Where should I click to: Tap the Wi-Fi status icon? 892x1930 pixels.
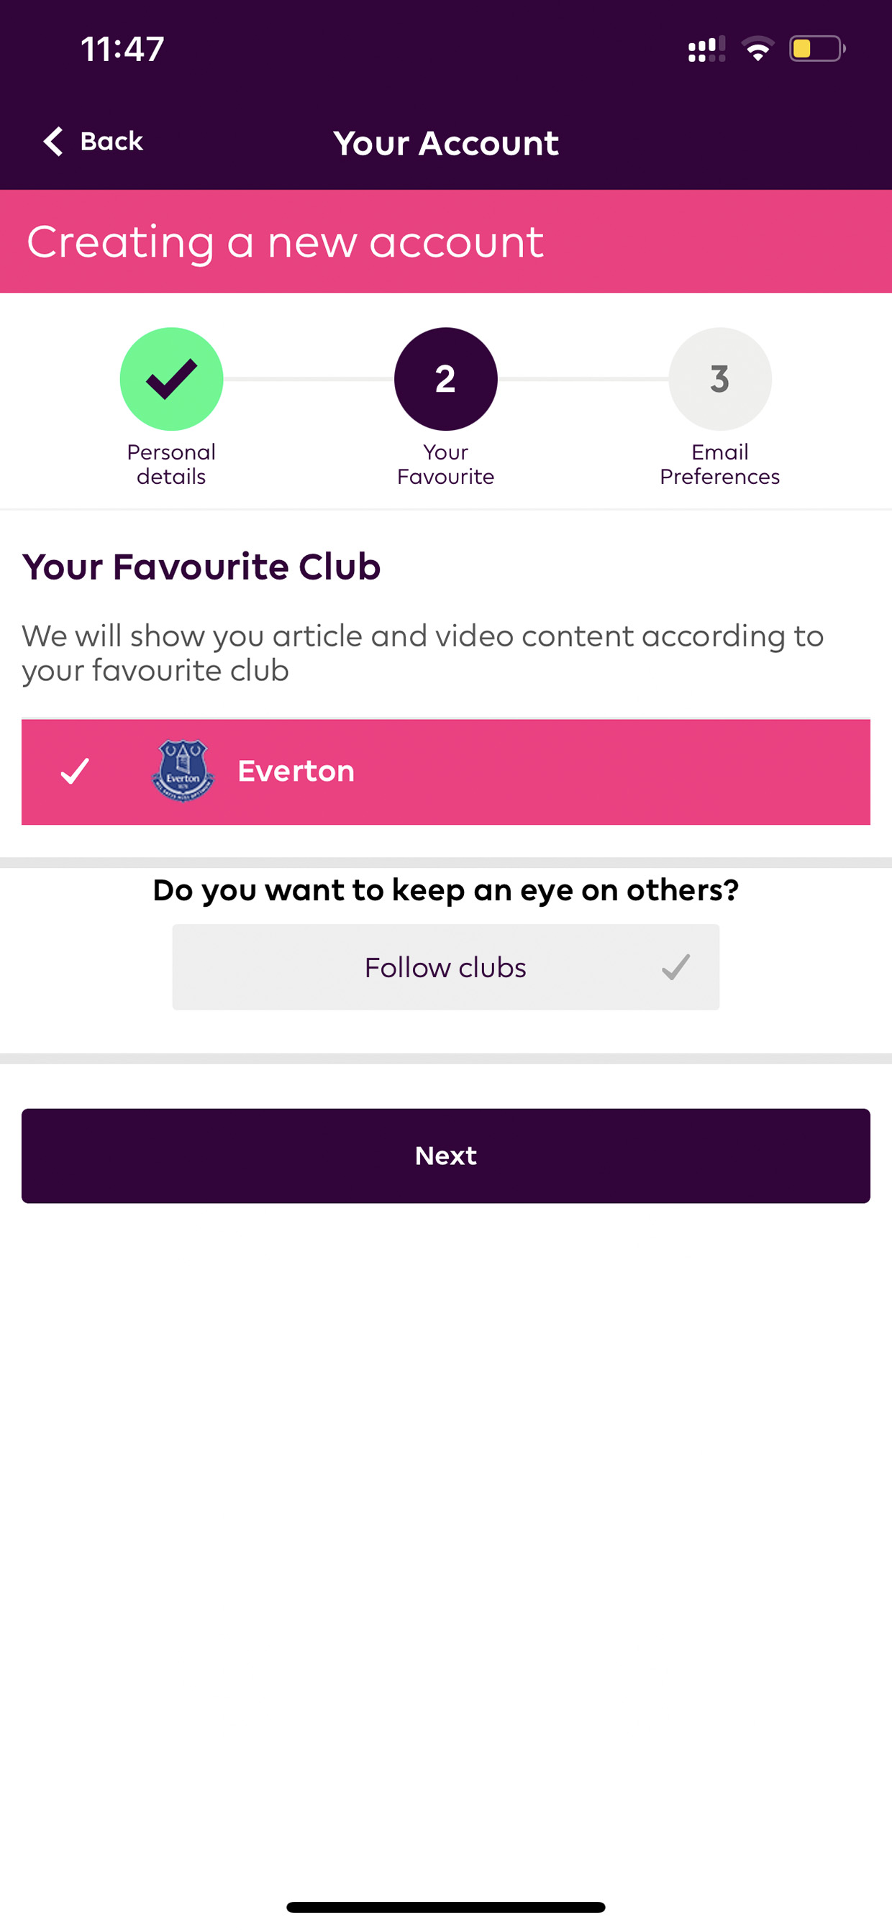pos(757,49)
